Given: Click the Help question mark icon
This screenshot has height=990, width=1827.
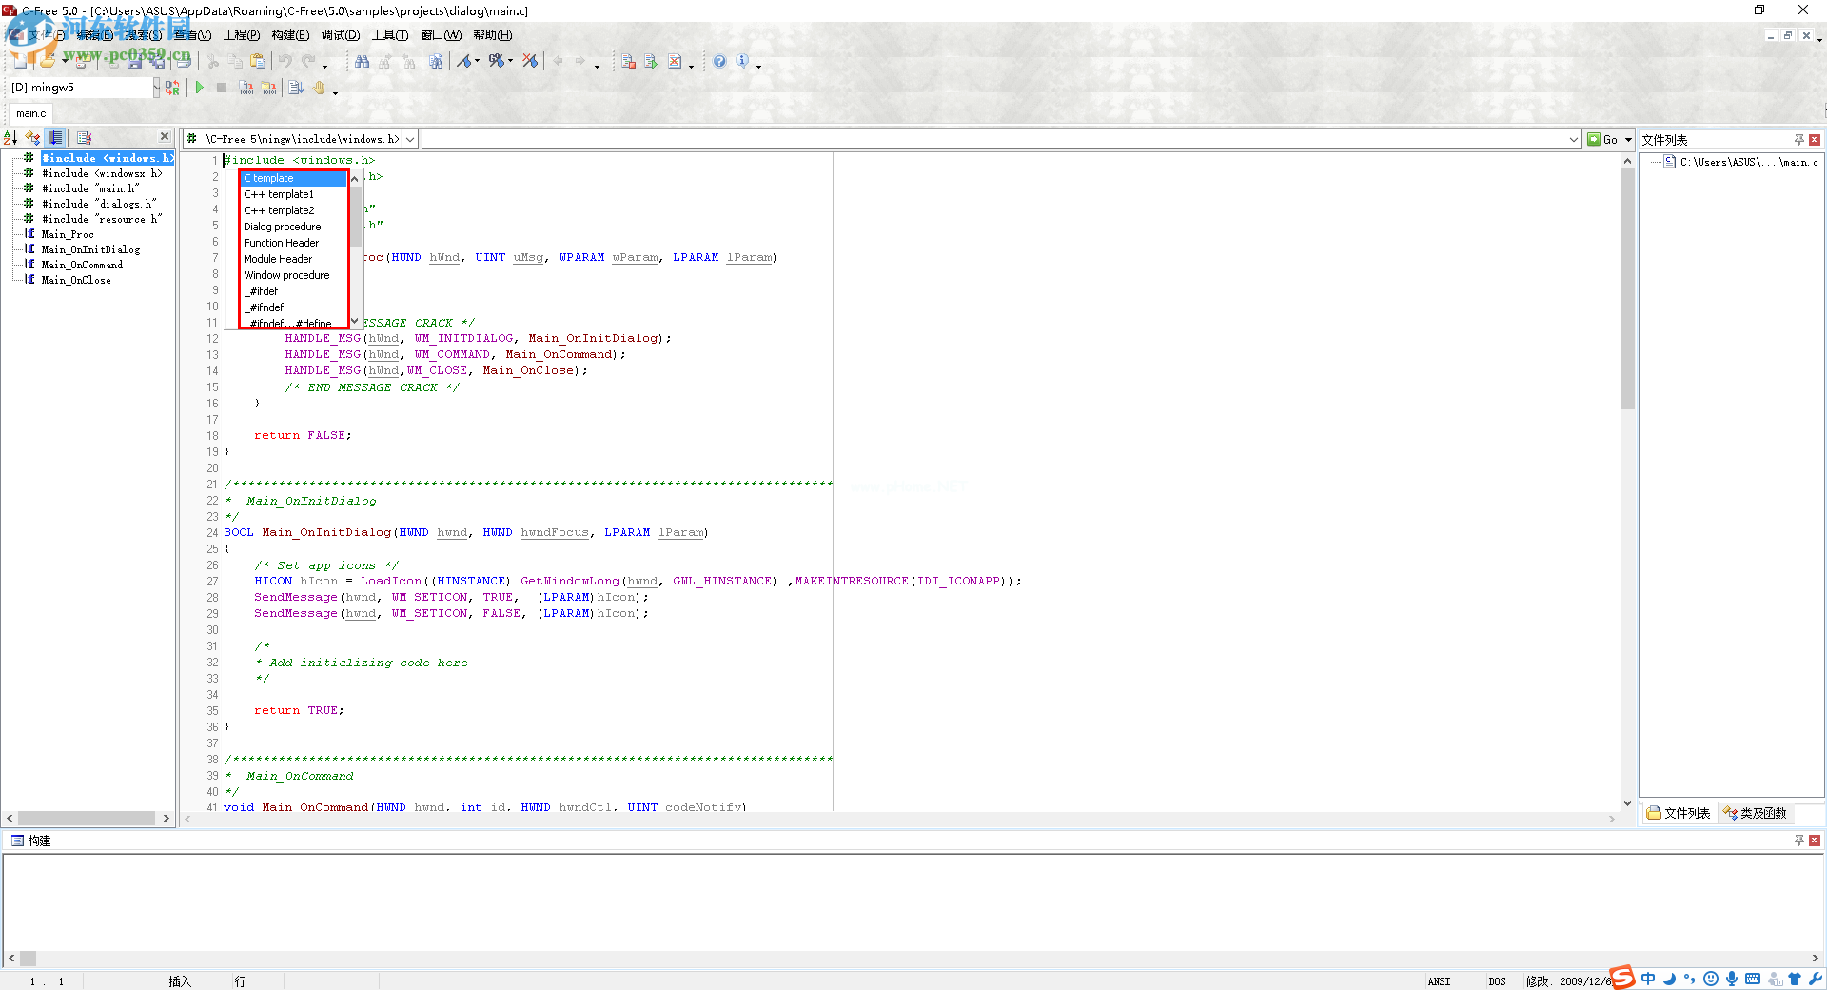Looking at the screenshot, I should [x=719, y=62].
